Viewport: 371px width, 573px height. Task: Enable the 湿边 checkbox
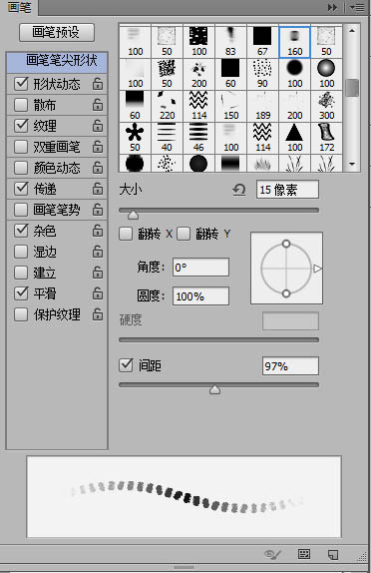[21, 252]
